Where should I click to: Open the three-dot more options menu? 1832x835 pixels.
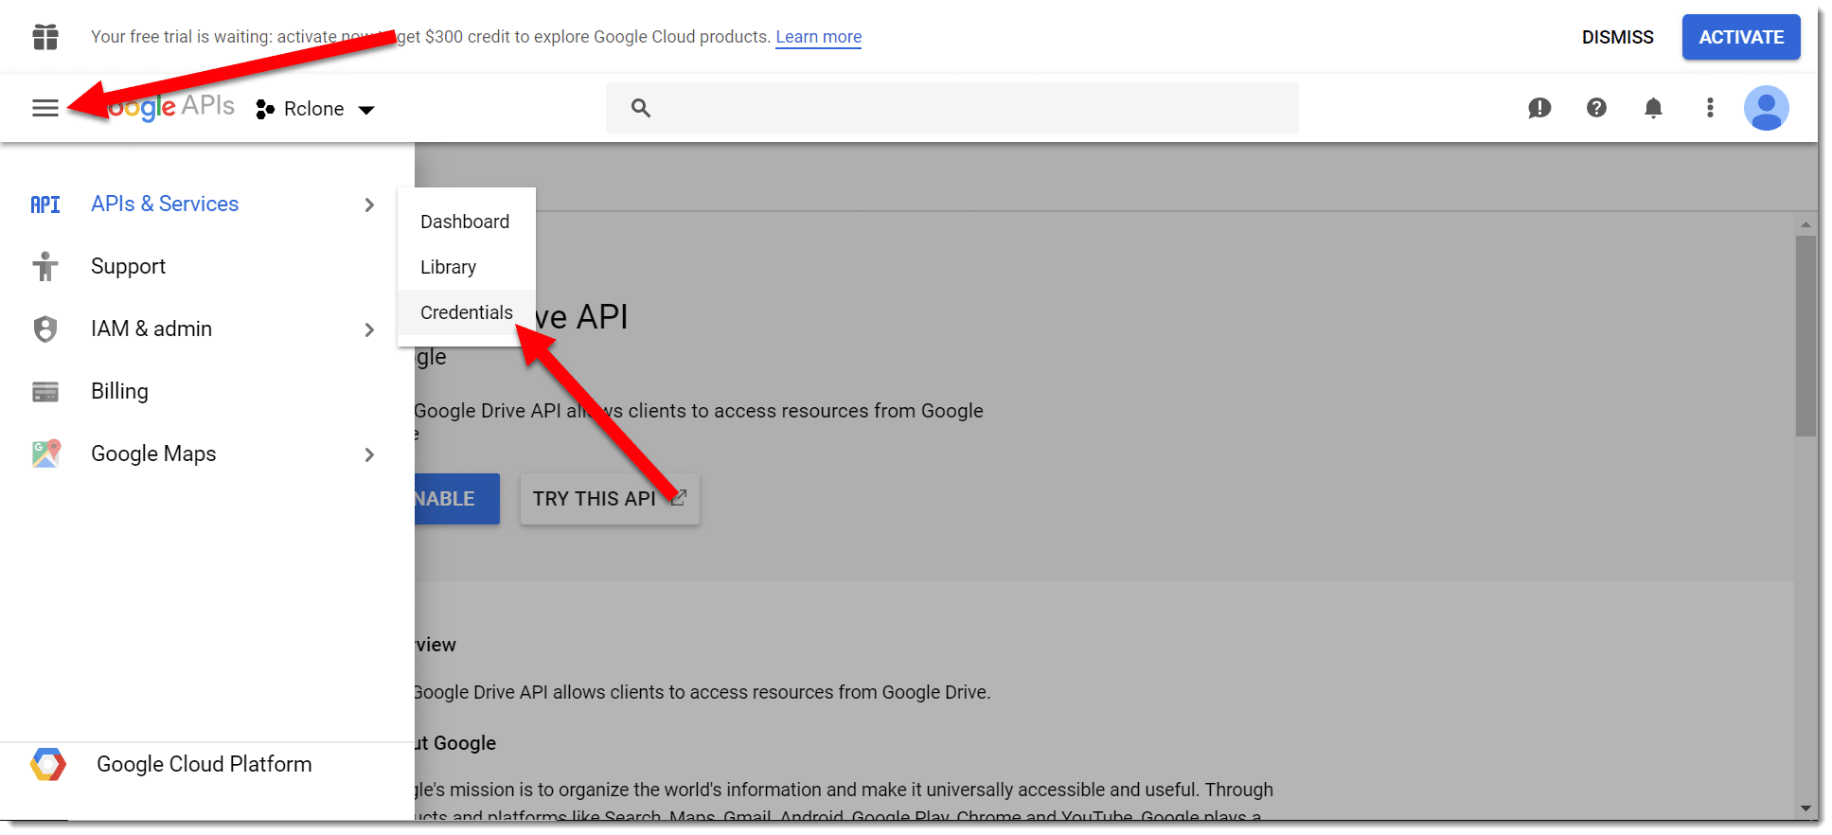coord(1710,108)
